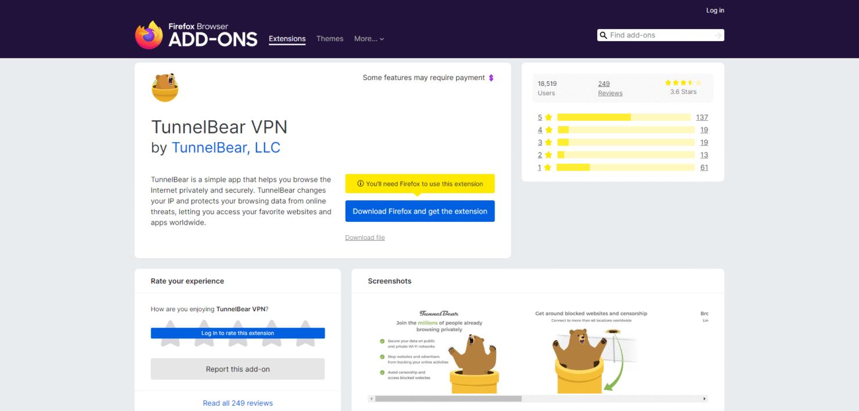This screenshot has width=859, height=411.
Task: Submit search with the arrow icon
Action: click(x=718, y=35)
